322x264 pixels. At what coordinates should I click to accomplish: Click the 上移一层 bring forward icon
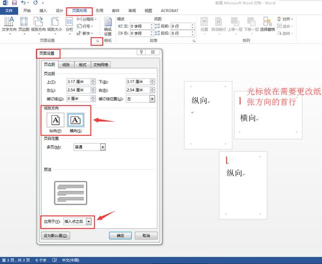tap(235, 25)
